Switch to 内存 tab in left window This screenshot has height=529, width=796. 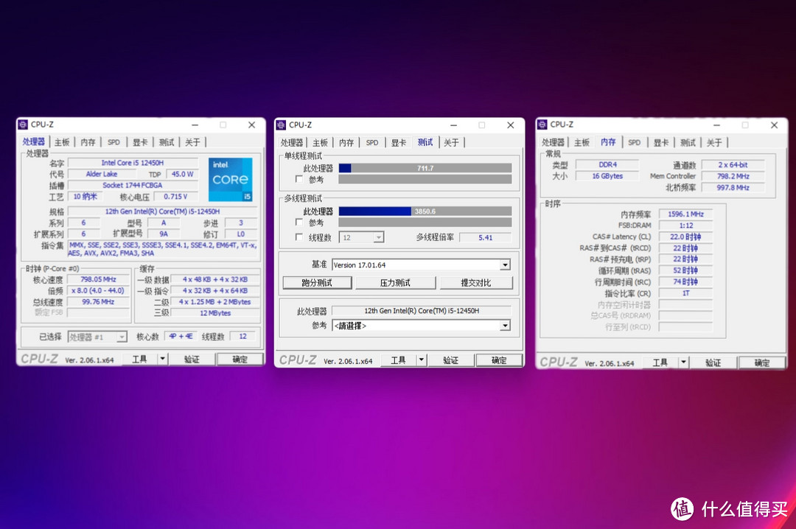[88, 142]
